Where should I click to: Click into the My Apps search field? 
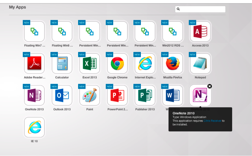pos(200,9)
